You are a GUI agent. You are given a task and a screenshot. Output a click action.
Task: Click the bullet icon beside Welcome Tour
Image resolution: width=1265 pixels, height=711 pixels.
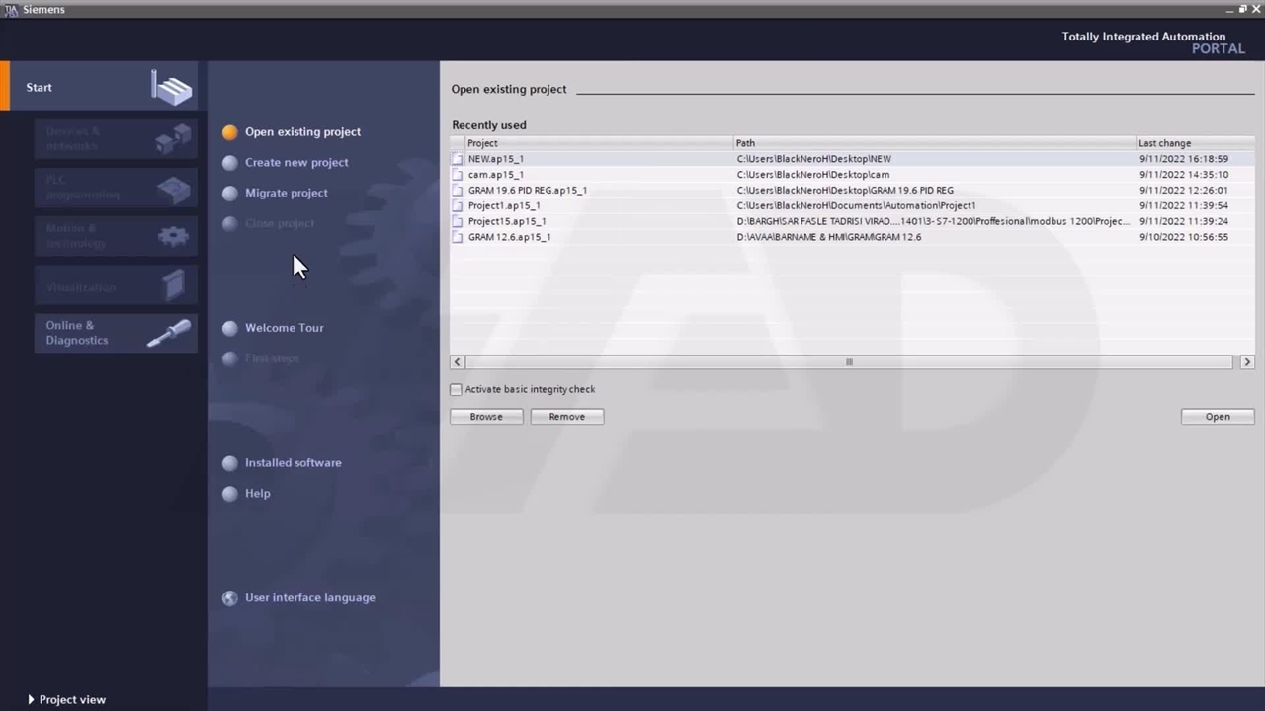click(230, 328)
